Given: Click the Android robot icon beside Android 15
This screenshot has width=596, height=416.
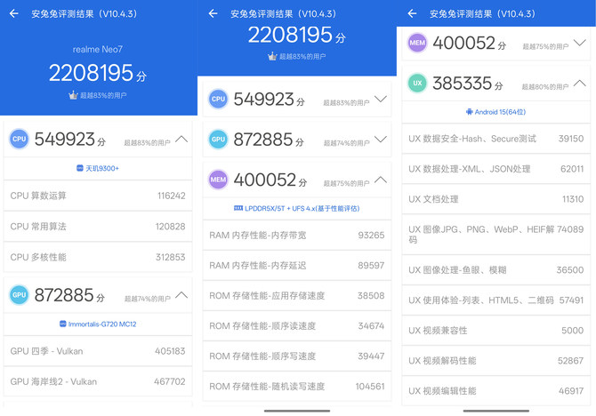Looking at the screenshot, I should pyautogui.click(x=470, y=112).
